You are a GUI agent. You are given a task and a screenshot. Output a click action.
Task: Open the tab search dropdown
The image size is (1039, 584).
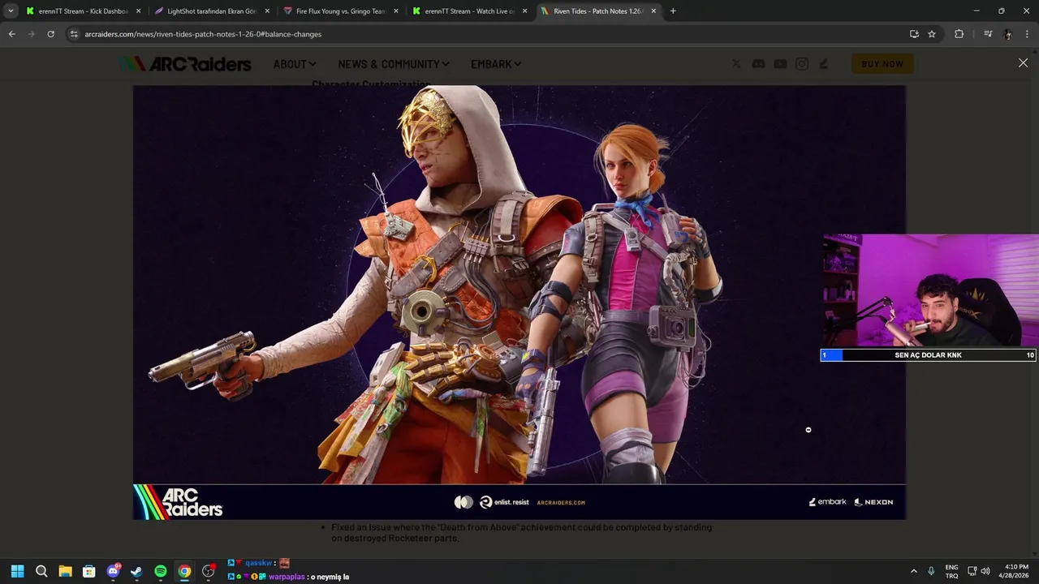pyautogui.click(x=11, y=11)
